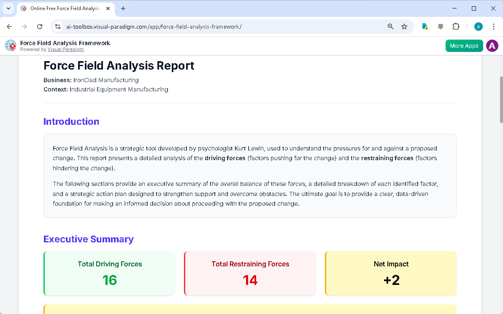This screenshot has width=503, height=314.
Task: Click the Force Field Analysis Framework logo
Action: click(11, 46)
